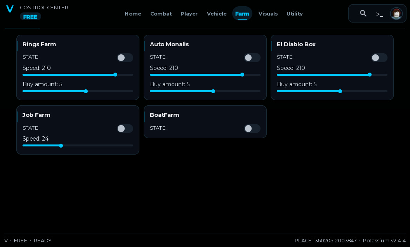Click the Rings Farm Speed slider handle
Viewport: 410px width, 247px height.
coord(115,75)
